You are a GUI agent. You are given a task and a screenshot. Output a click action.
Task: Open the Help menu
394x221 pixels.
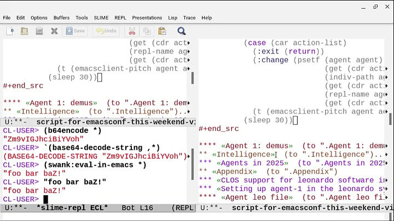pyautogui.click(x=206, y=18)
